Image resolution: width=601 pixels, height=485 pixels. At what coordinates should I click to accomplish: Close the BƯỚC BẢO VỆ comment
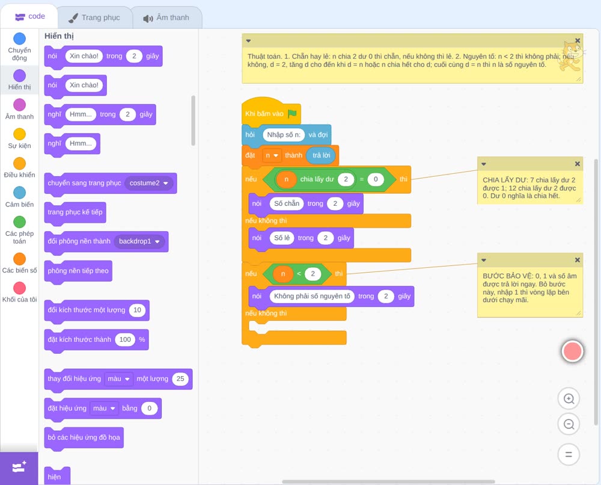[x=577, y=260]
